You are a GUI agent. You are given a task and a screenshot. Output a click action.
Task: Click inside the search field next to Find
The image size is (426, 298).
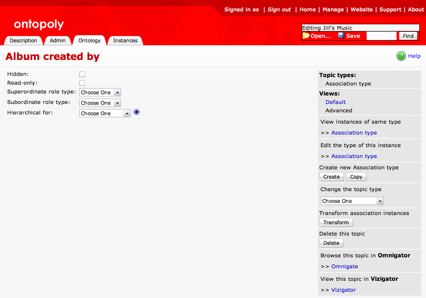click(x=381, y=36)
